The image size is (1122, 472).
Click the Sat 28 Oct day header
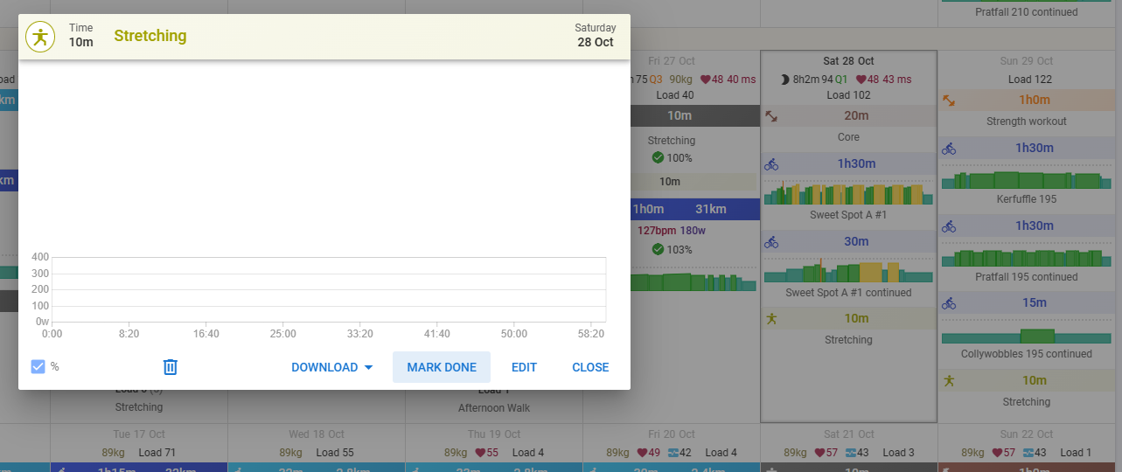[848, 61]
